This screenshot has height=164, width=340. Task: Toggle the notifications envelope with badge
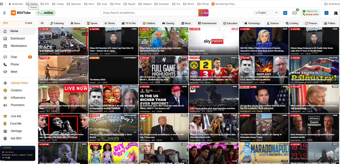pyautogui.click(x=295, y=13)
